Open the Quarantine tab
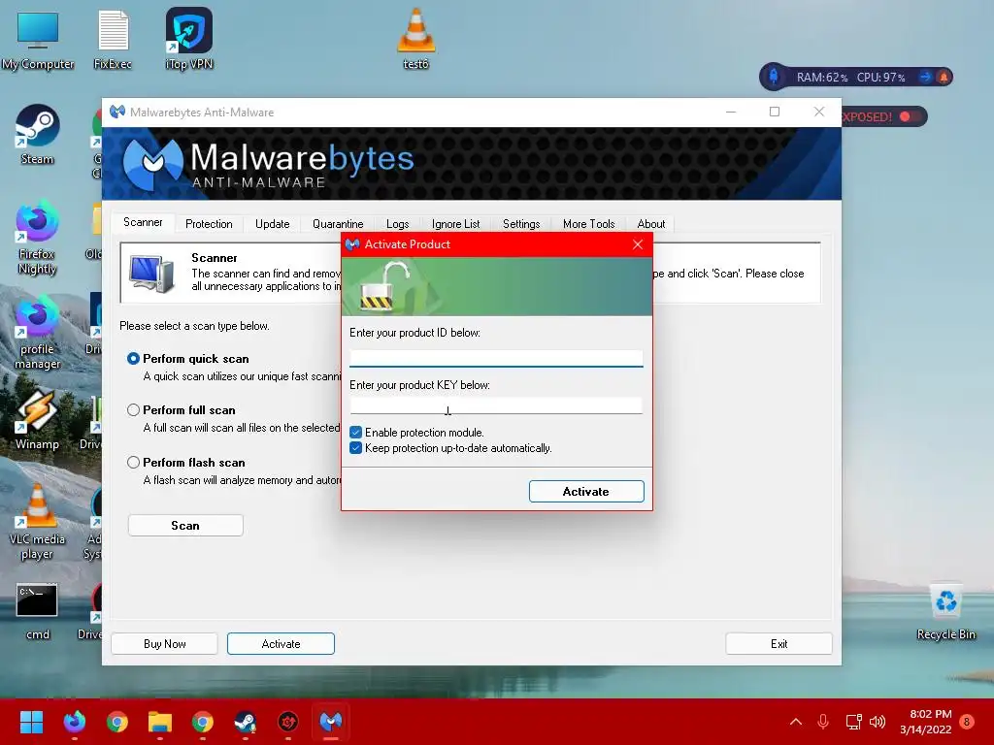 click(338, 224)
